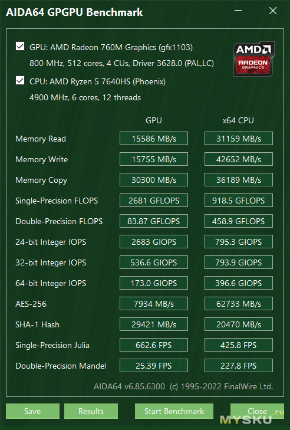This screenshot has height=430, width=290.
Task: Click the GPU column header
Action: (x=154, y=120)
